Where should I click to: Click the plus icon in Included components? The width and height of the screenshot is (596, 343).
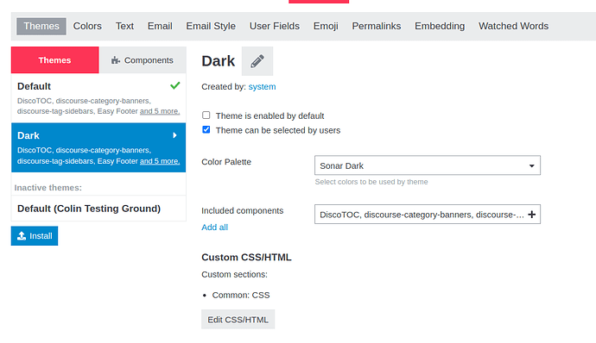point(532,215)
